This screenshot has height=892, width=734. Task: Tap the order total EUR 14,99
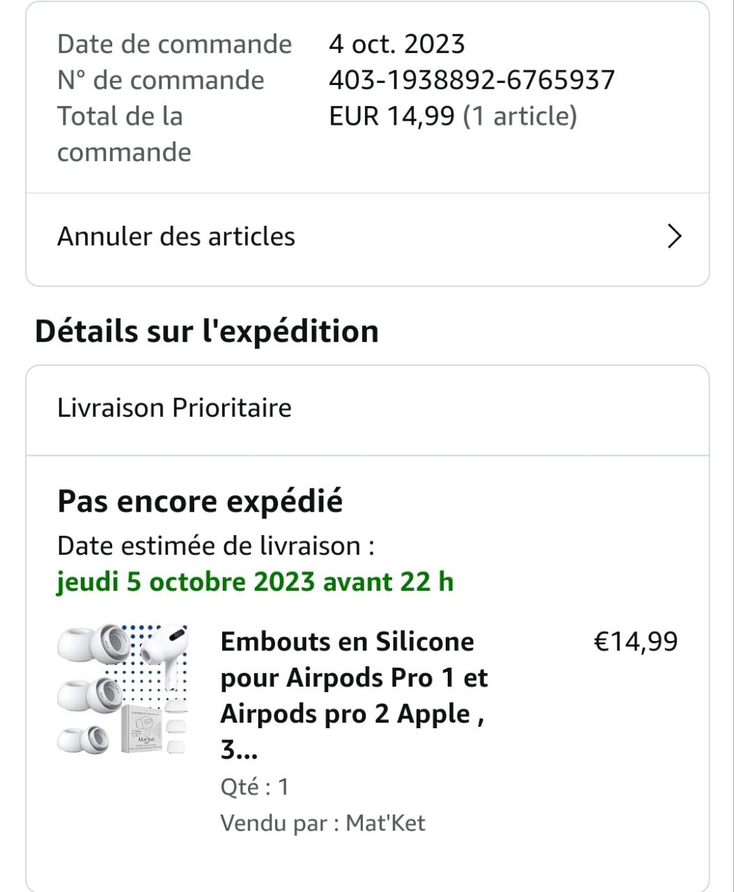[x=391, y=116]
